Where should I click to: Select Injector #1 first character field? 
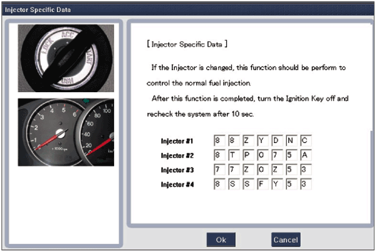219,141
